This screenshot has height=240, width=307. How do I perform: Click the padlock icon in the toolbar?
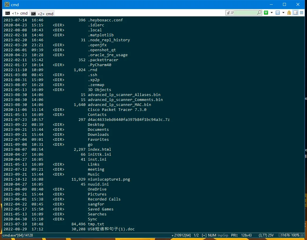pyautogui.click(x=289, y=13)
